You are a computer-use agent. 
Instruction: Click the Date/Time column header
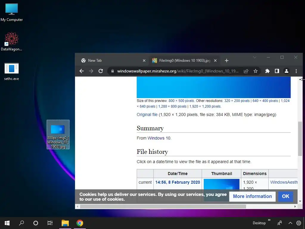[x=178, y=174]
